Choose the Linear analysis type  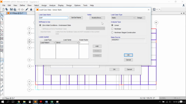click(112, 25)
